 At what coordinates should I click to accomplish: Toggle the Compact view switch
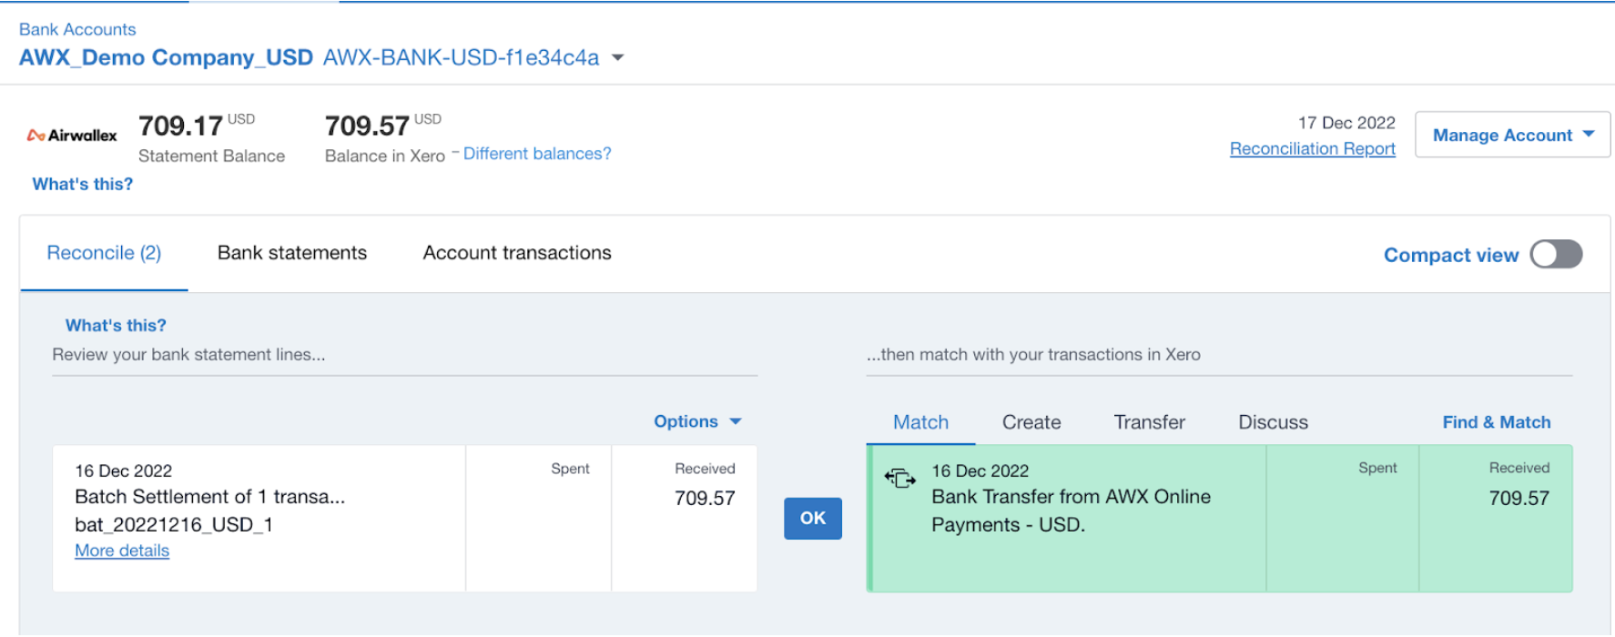pos(1555,255)
